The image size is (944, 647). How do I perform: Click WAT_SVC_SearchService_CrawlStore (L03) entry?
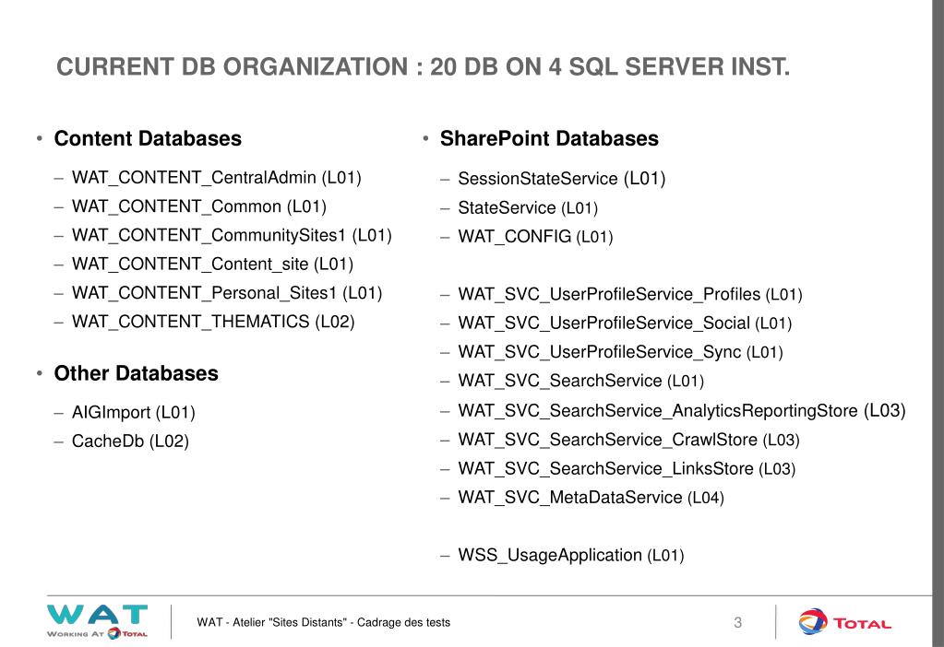629,441
